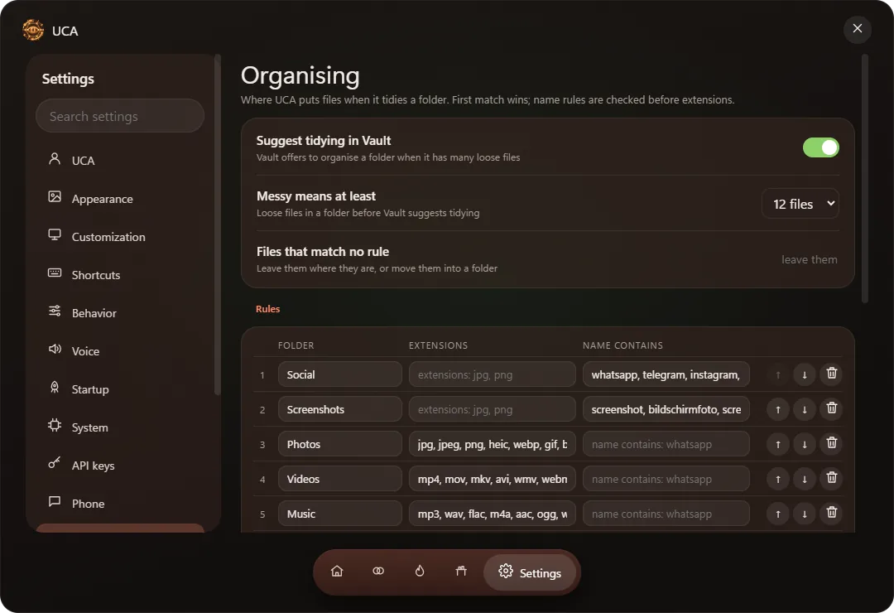Focus the Search settings field
Screen dimensions: 894x613
tap(120, 116)
